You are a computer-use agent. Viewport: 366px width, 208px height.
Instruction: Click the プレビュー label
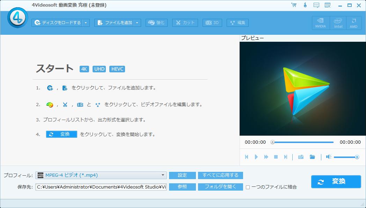[x=252, y=38]
